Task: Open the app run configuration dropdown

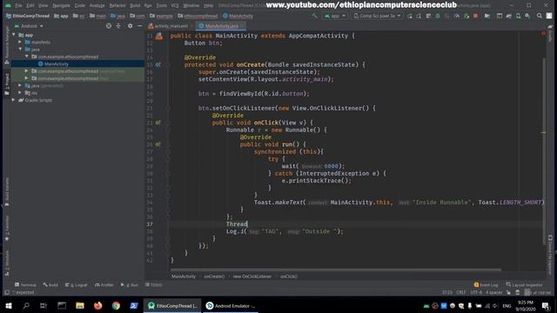Action: (x=335, y=16)
